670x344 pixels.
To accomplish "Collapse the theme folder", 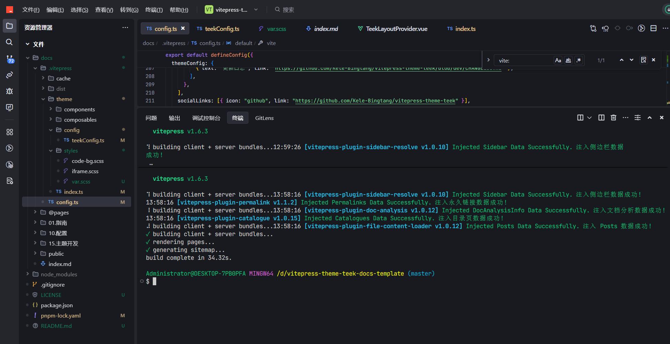I will [x=43, y=99].
